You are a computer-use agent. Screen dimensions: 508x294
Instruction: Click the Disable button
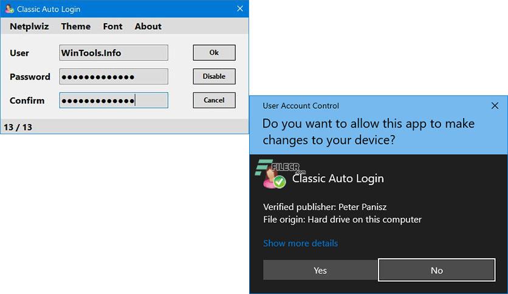[214, 77]
